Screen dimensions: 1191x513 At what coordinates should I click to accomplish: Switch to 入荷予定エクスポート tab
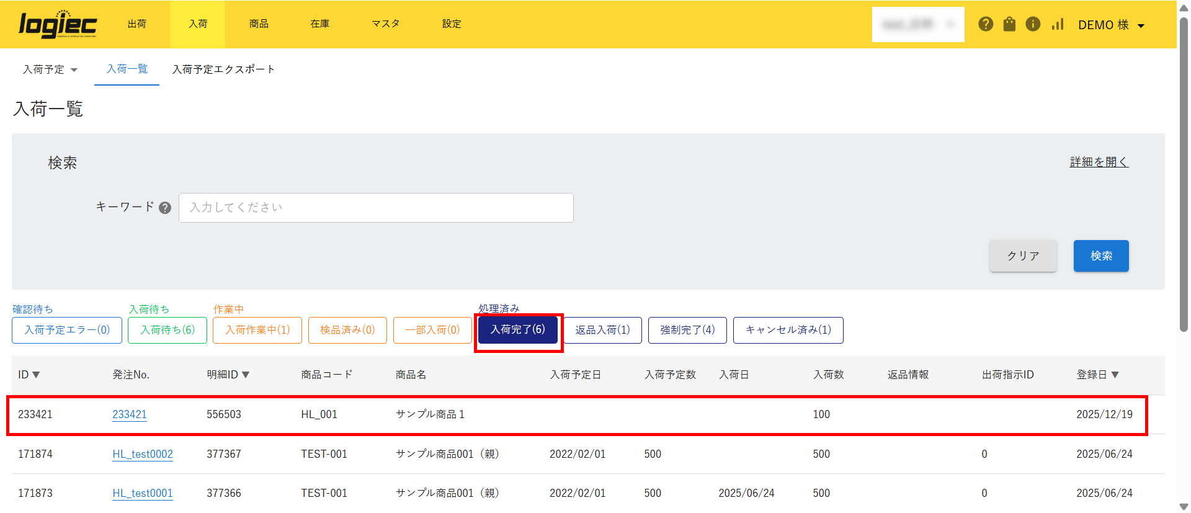223,69
